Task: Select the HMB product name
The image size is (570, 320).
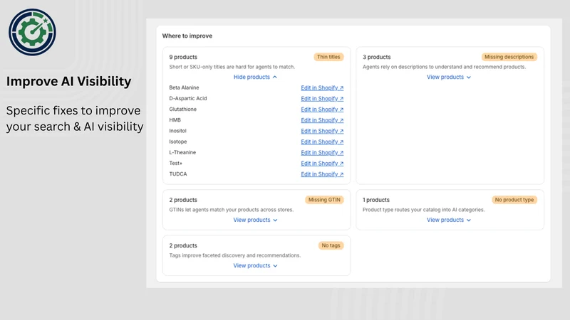Action: 175,120
